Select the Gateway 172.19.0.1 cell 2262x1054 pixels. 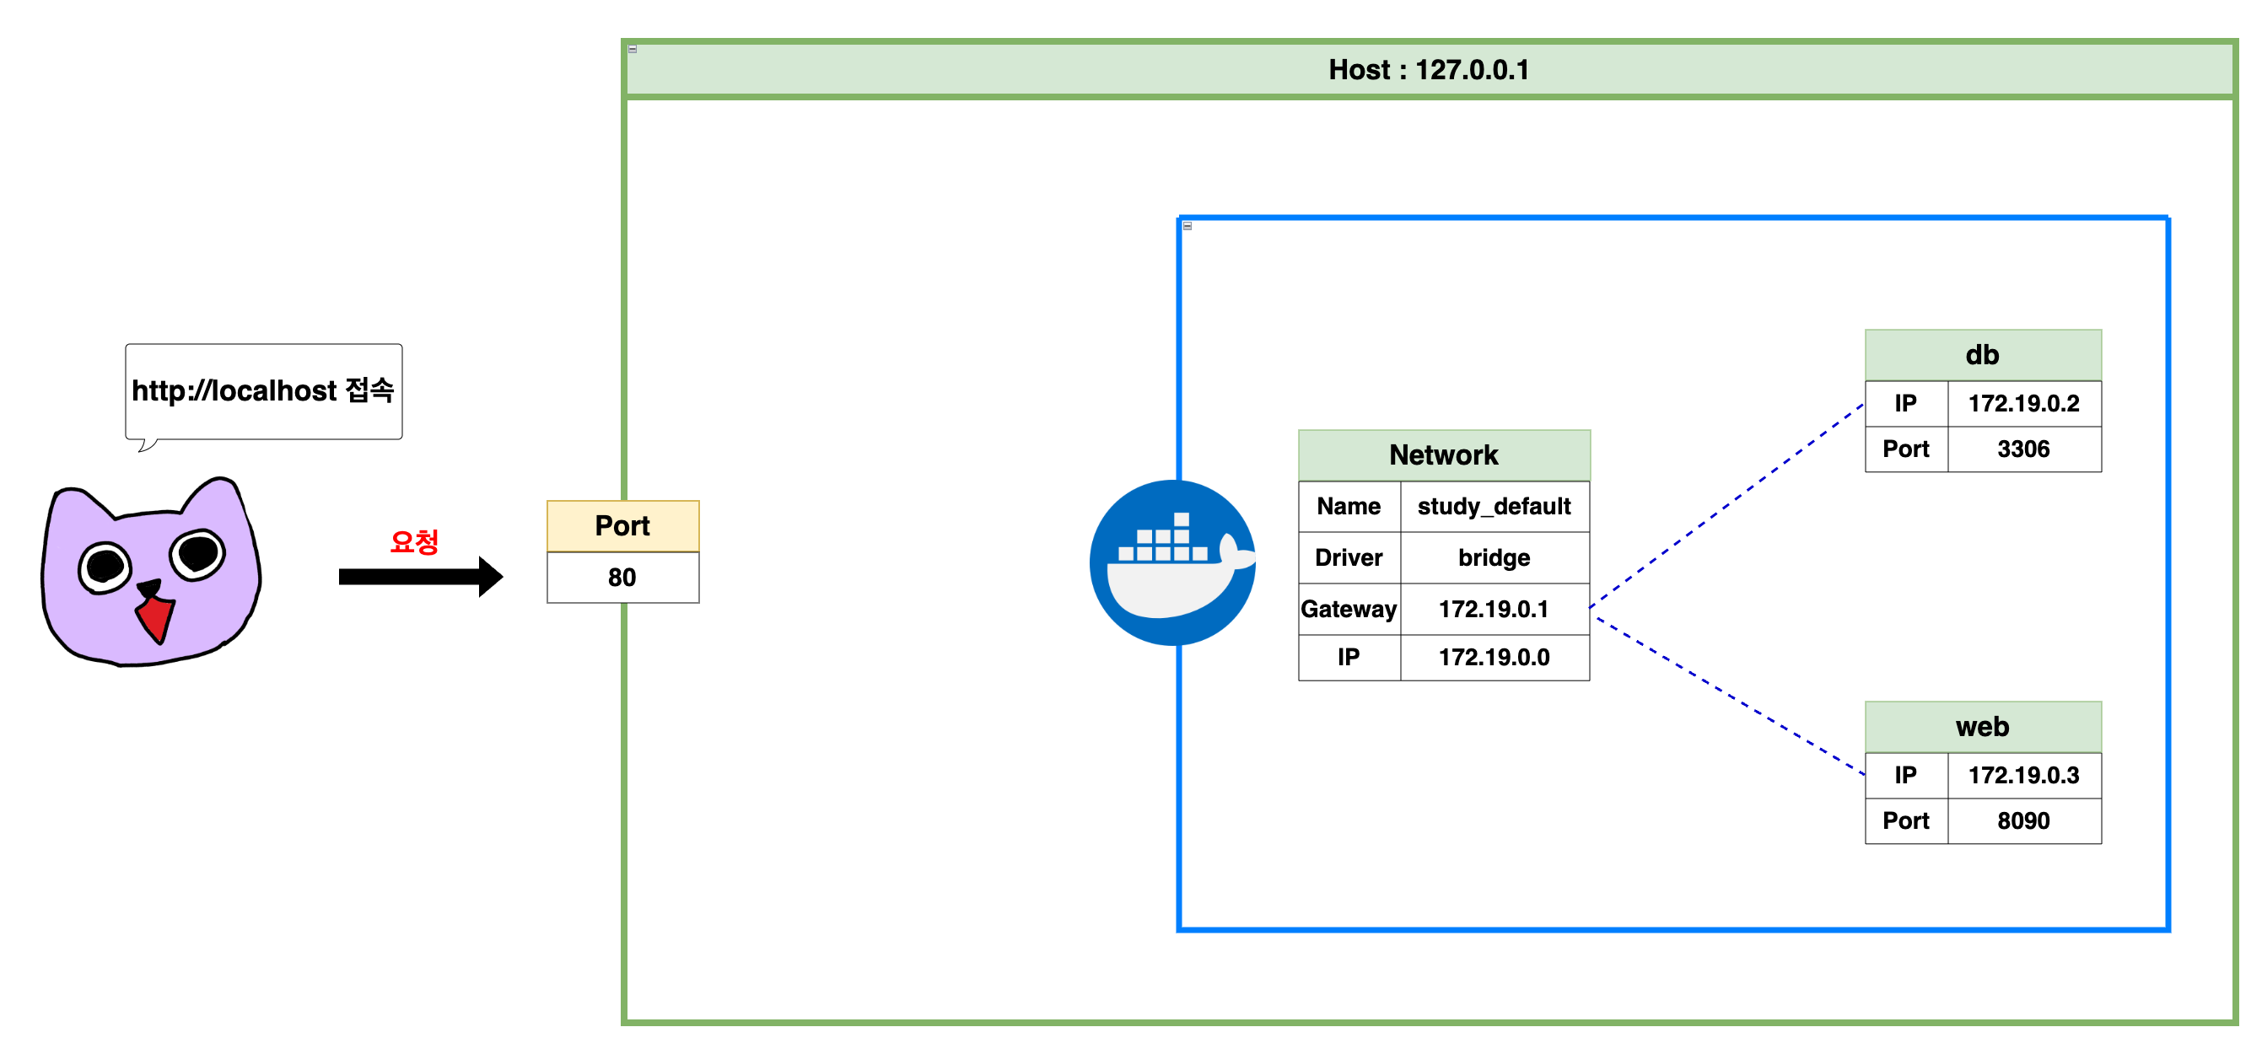click(x=1494, y=609)
